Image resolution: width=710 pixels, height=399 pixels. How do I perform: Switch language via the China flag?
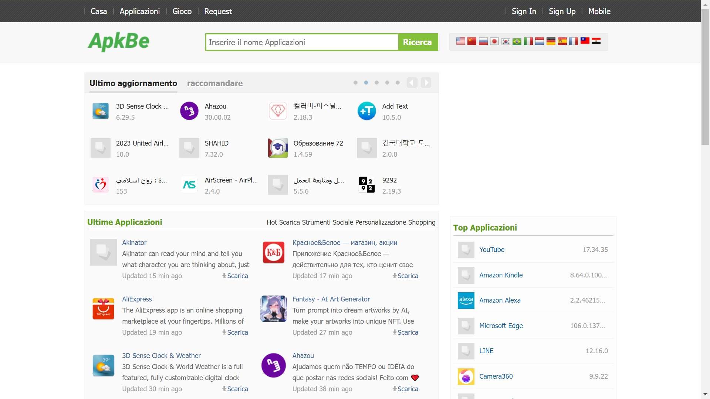click(472, 41)
